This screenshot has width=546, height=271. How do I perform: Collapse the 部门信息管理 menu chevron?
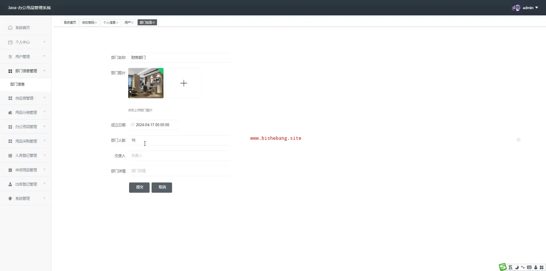pos(45,70)
